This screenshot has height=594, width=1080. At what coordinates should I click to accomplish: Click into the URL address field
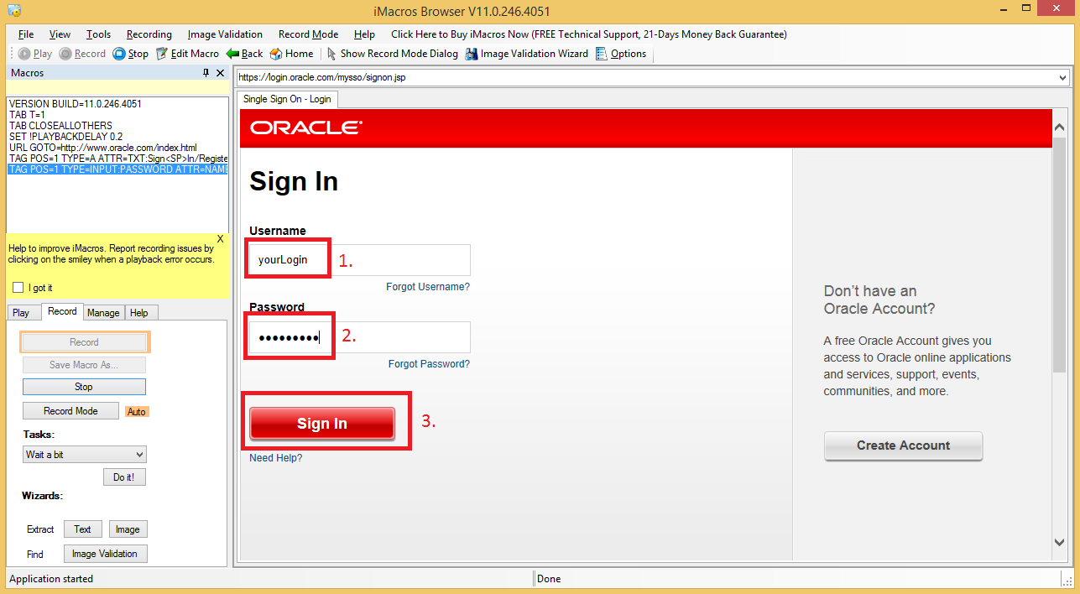pos(646,77)
